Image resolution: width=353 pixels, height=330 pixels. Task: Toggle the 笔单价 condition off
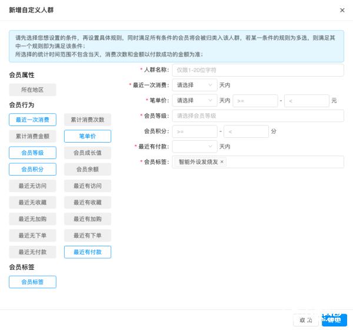(x=87, y=136)
